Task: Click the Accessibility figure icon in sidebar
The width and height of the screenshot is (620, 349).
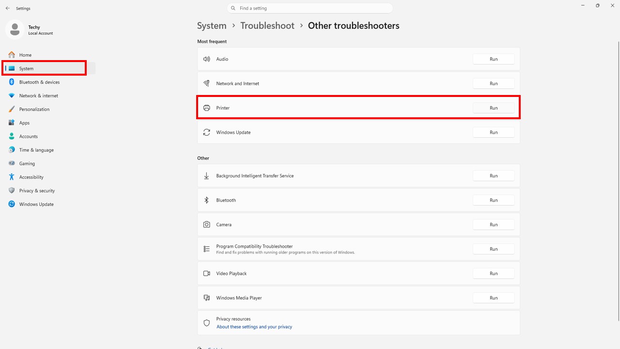Action: pos(12,177)
